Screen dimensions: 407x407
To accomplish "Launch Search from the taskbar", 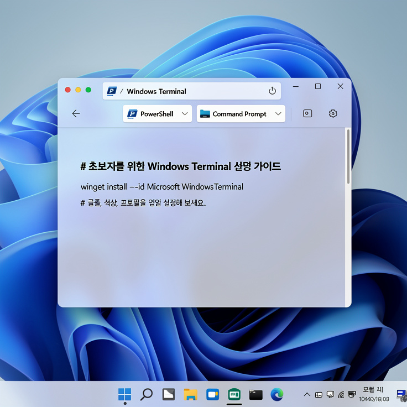I will [147, 394].
